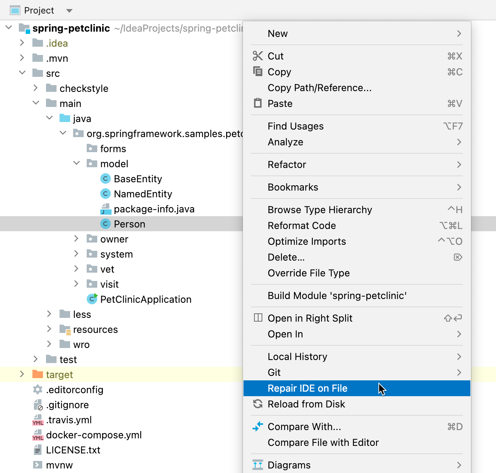496x473 pixels.
Task: Choose Override File Type
Action: point(357,273)
